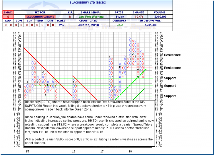Click the C.F. value N

[x=70, y=17]
